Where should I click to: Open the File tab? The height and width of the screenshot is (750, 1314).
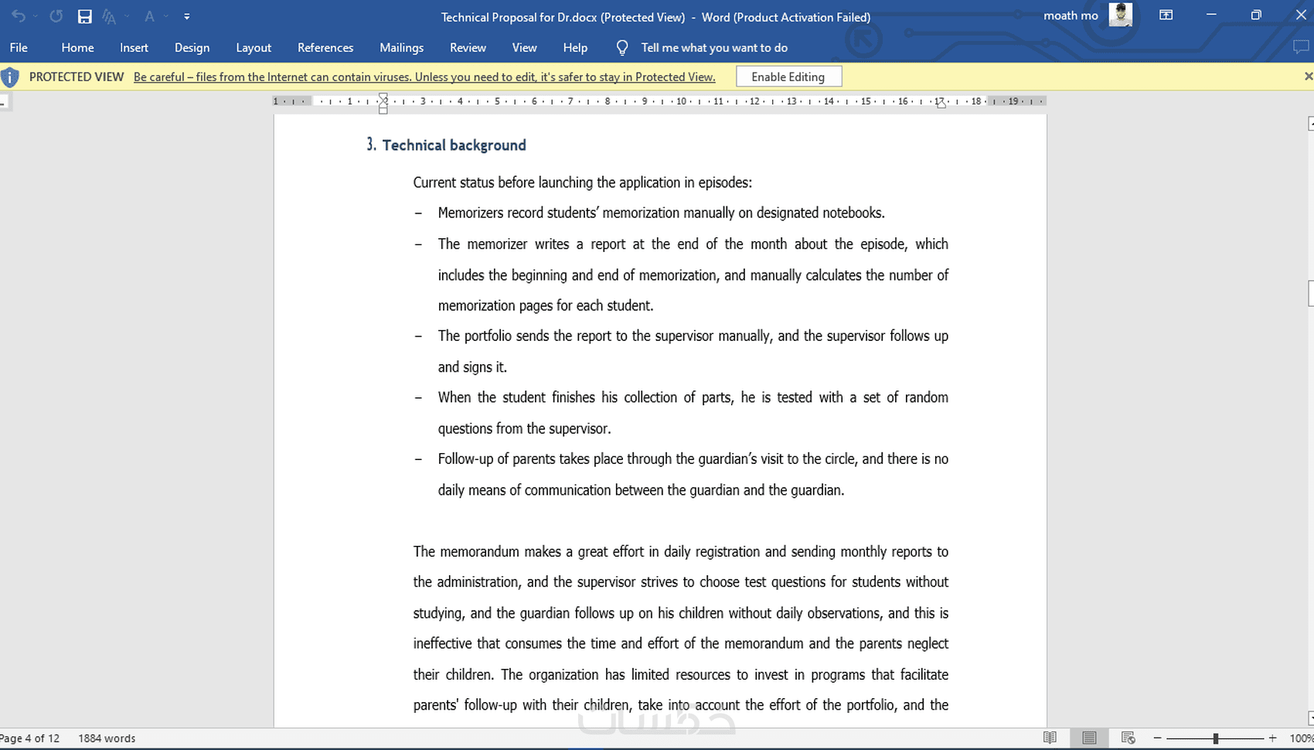19,48
